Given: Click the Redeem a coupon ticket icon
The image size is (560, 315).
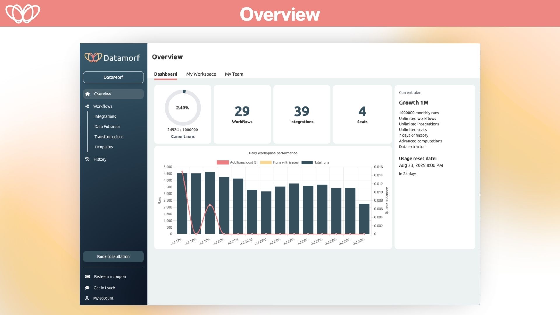Looking at the screenshot, I should tap(87, 276).
